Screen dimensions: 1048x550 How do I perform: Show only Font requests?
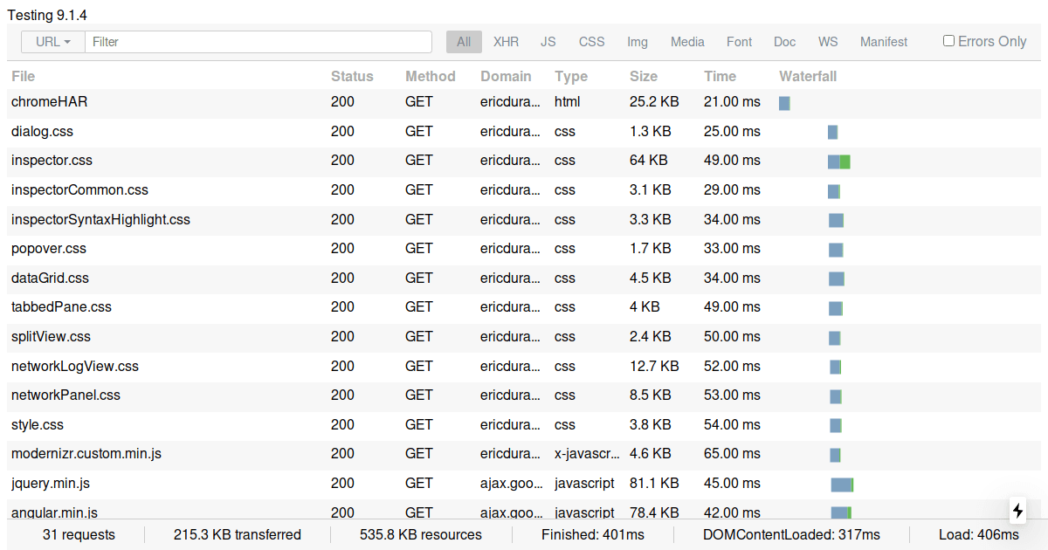pyautogui.click(x=739, y=42)
